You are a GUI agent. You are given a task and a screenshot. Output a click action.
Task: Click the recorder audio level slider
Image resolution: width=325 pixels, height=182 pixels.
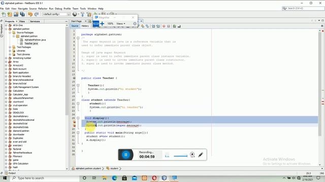pos(180,156)
